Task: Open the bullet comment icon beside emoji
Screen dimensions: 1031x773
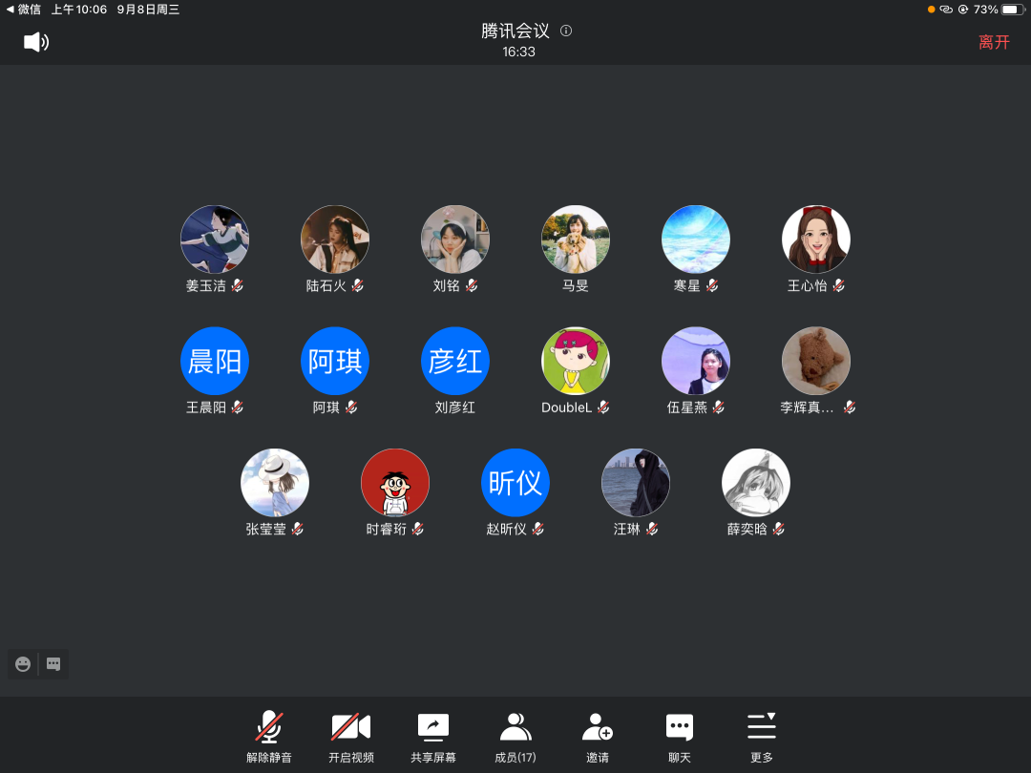Action: [x=53, y=664]
